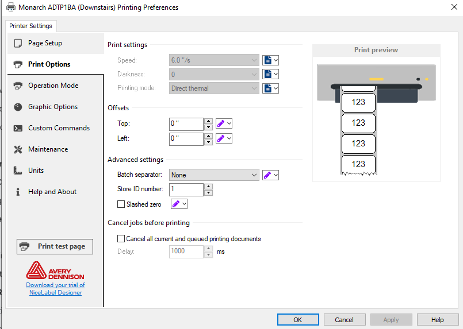Click the purple pencil icon beside Slashed zero
Screen dimensions: 463x329
pyautogui.click(x=176, y=204)
